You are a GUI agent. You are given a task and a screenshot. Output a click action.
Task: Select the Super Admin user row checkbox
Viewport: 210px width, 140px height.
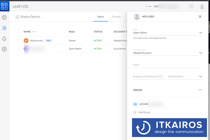(19, 49)
